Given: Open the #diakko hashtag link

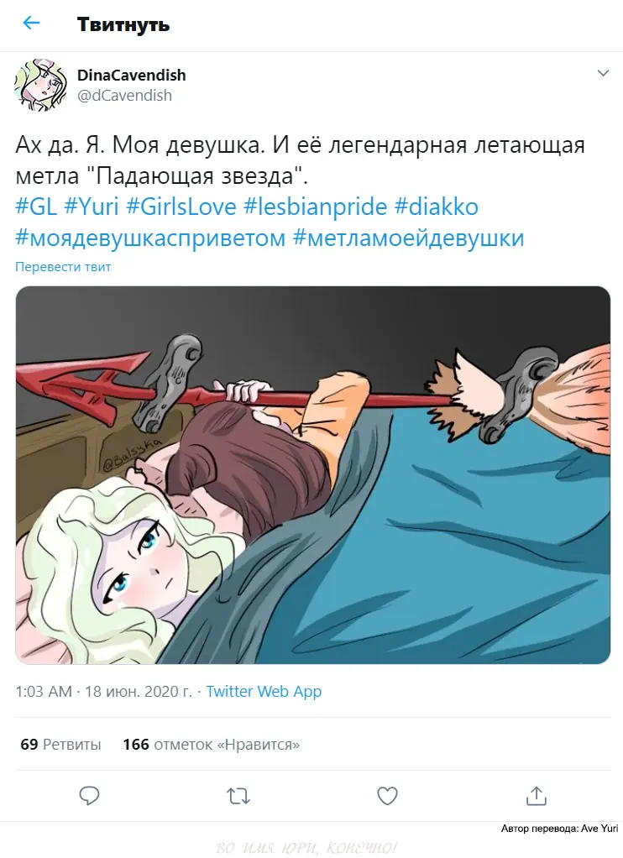Looking at the screenshot, I should pos(437,207).
